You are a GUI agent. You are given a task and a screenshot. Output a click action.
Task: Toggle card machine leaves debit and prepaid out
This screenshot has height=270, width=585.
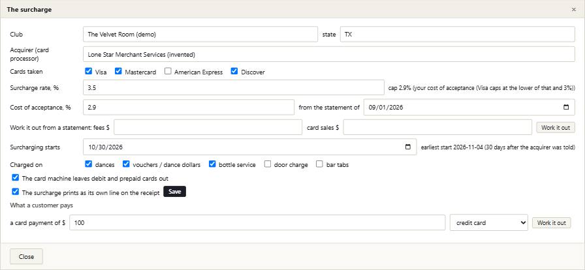coord(15,177)
